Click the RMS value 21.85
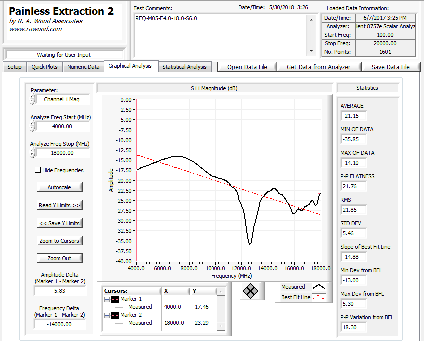Image resolution: width=424 pixels, height=341 pixels. [x=354, y=210]
